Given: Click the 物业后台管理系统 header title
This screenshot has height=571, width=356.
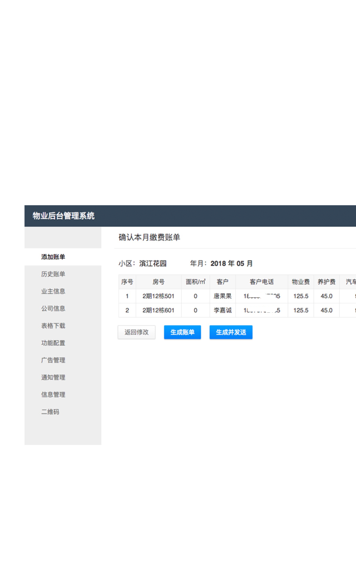Looking at the screenshot, I should coord(63,216).
